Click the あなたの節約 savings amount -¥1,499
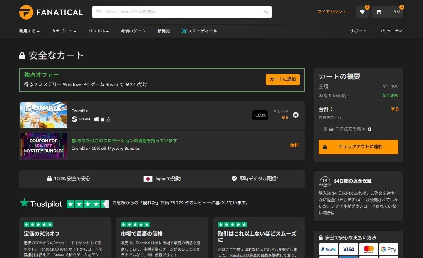The width and height of the screenshot is (423, 258). [x=389, y=96]
